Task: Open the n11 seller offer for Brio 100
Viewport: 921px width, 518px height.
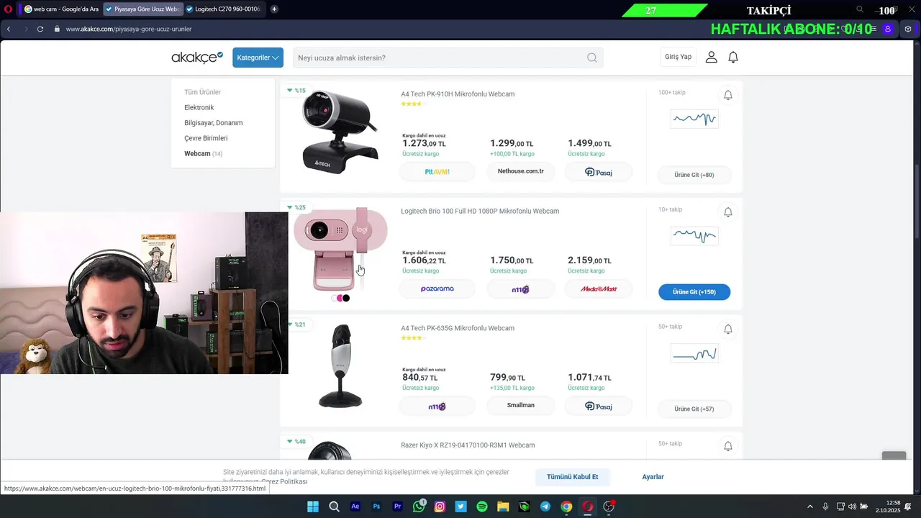Action: tap(520, 289)
